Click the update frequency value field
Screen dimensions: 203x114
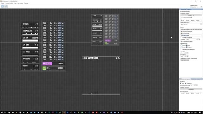192,85
